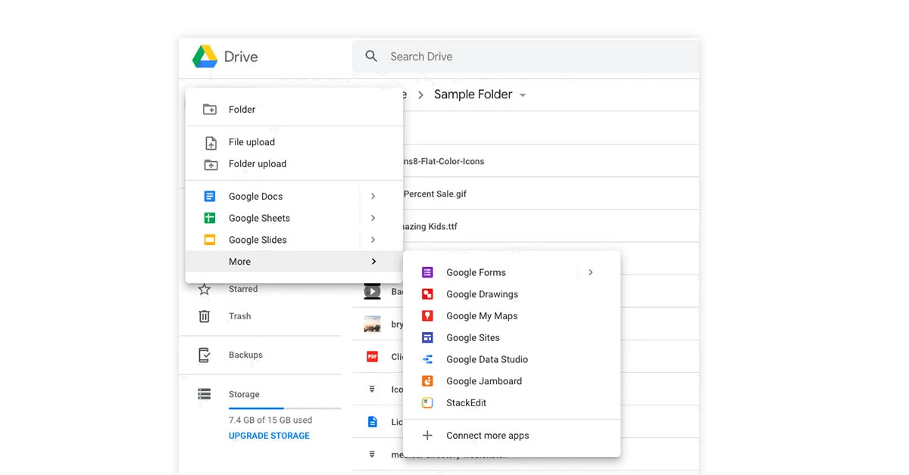This screenshot has width=909, height=475.
Task: Select Google Forms in the submenu
Action: point(476,272)
